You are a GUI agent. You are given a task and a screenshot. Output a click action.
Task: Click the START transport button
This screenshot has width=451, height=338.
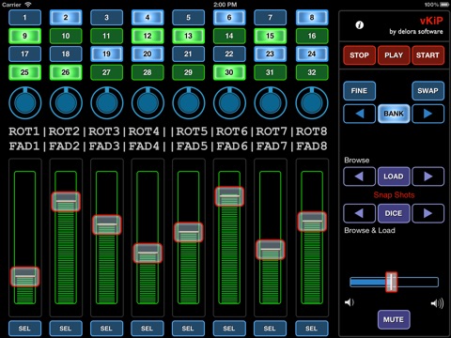tap(428, 55)
